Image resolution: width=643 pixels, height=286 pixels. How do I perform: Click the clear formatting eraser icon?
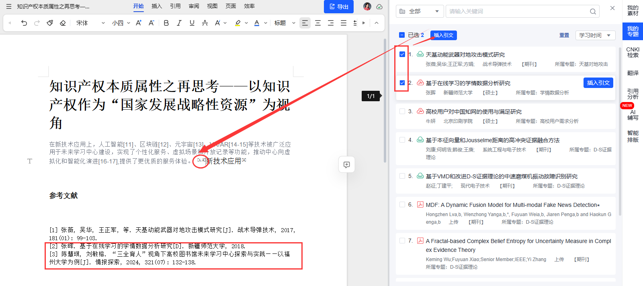pos(63,23)
